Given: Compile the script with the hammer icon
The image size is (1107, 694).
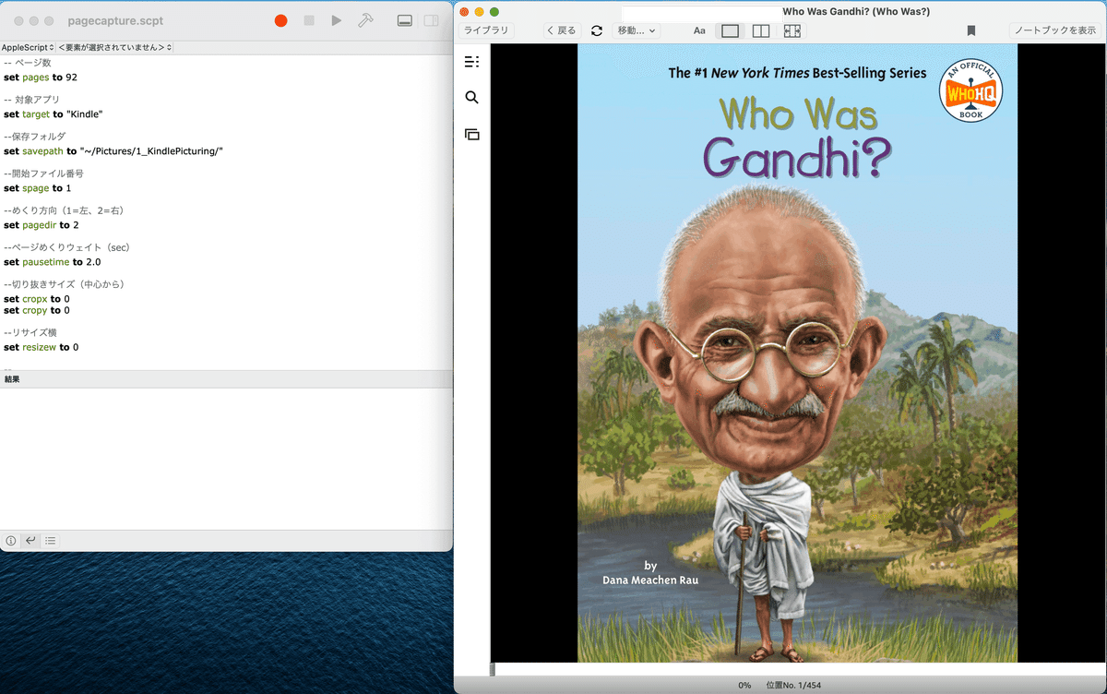Looking at the screenshot, I should click(x=365, y=20).
